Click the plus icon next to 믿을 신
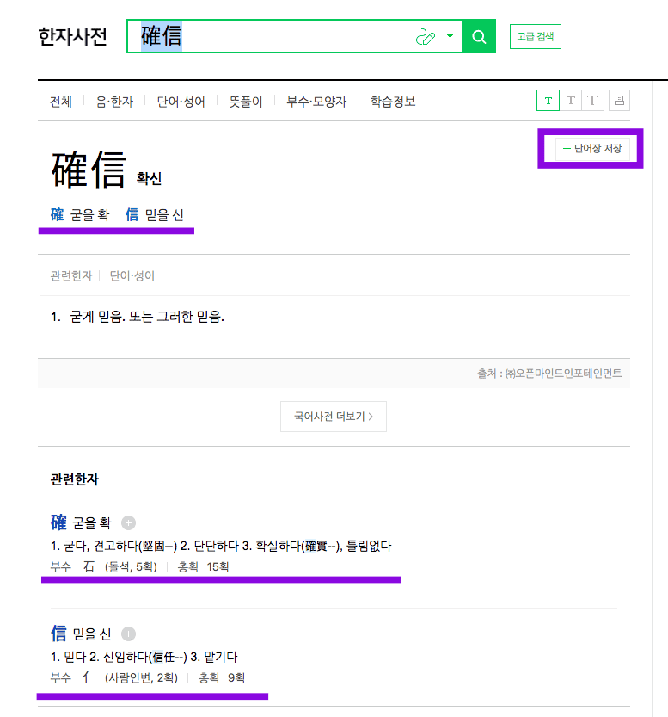 128,634
